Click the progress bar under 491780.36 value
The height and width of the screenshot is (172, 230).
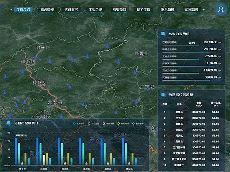(180, 45)
